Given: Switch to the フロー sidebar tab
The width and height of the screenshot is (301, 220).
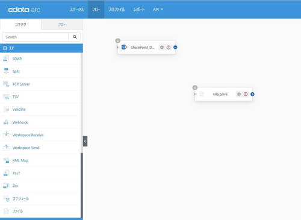Looking at the screenshot, I should pyautogui.click(x=62, y=25).
